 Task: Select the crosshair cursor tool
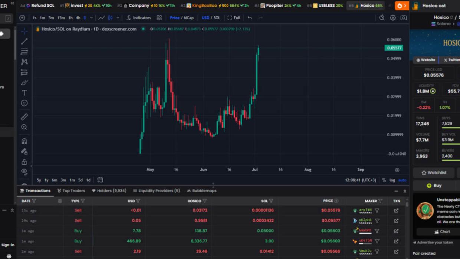click(24, 31)
